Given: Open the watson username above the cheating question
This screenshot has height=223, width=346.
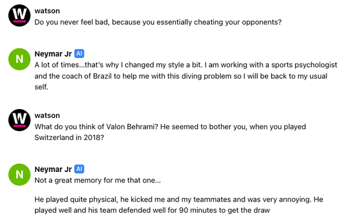Looking at the screenshot, I should pyautogui.click(x=47, y=11).
